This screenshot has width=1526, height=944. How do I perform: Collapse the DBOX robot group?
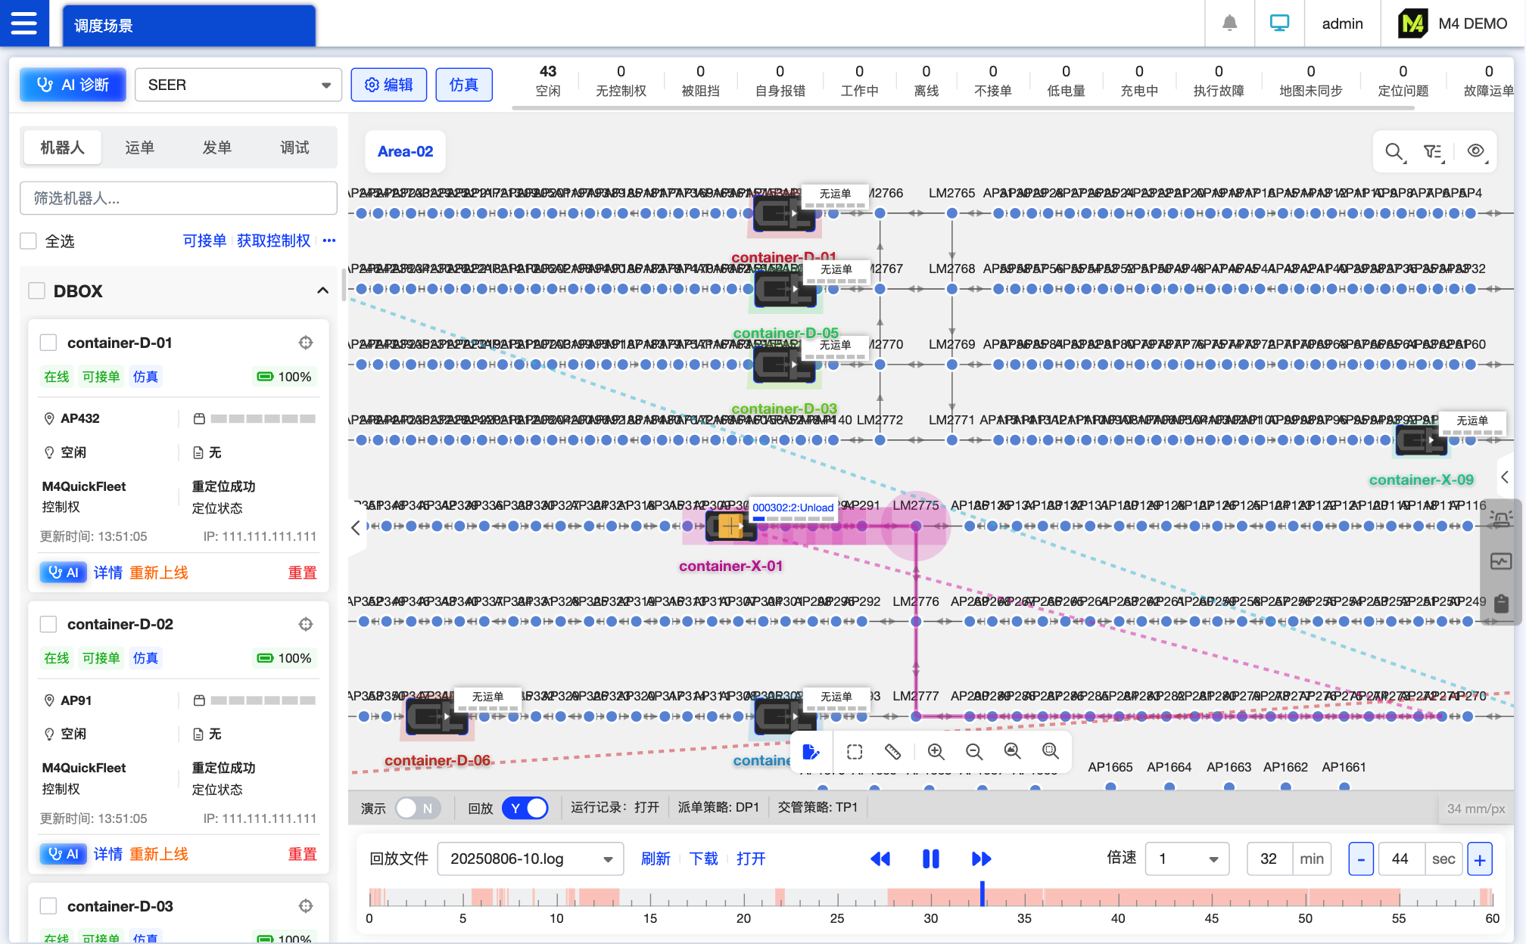(x=322, y=290)
